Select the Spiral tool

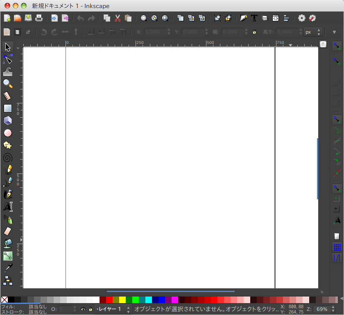pyautogui.click(x=8, y=157)
